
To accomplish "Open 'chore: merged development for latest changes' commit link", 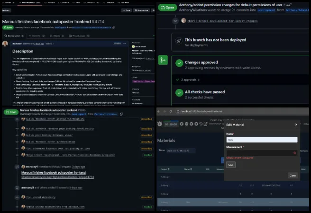I will [x=222, y=21].
